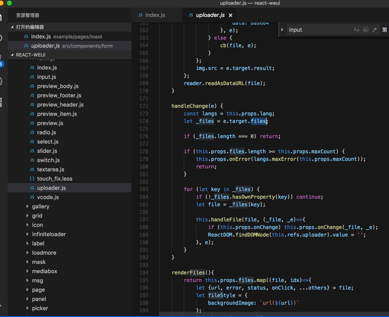Open the Search view in activity bar
The width and height of the screenshot is (389, 317).
(1, 38)
